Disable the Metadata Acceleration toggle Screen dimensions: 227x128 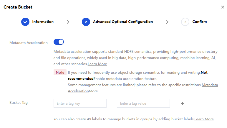59,42
